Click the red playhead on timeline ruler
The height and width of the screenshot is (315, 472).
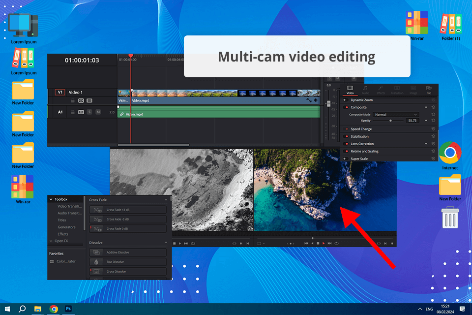[131, 56]
